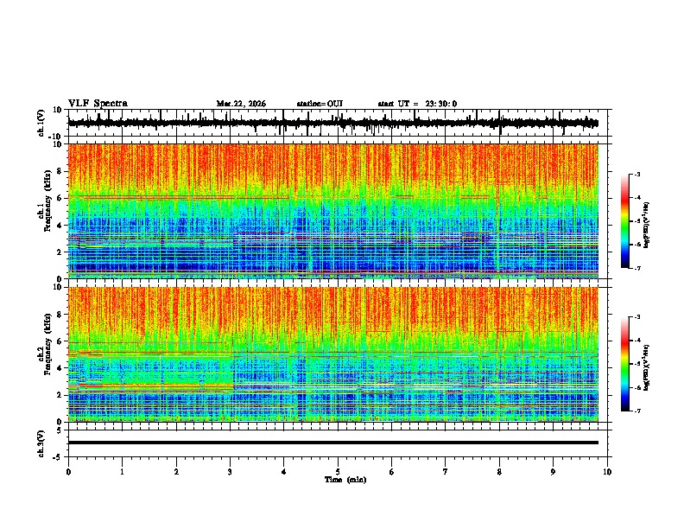Screen dimensions: 684x529
Task: Click the ch.3(V) axis label
Action: tap(41, 443)
